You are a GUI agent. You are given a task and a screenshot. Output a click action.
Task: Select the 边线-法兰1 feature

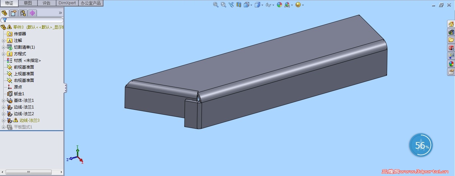click(20, 107)
